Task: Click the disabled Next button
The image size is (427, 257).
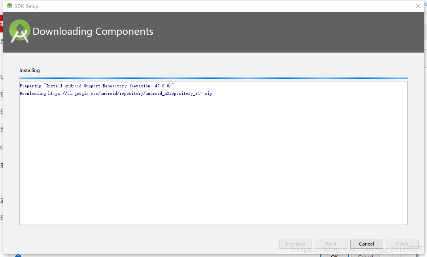Action: coord(331,244)
